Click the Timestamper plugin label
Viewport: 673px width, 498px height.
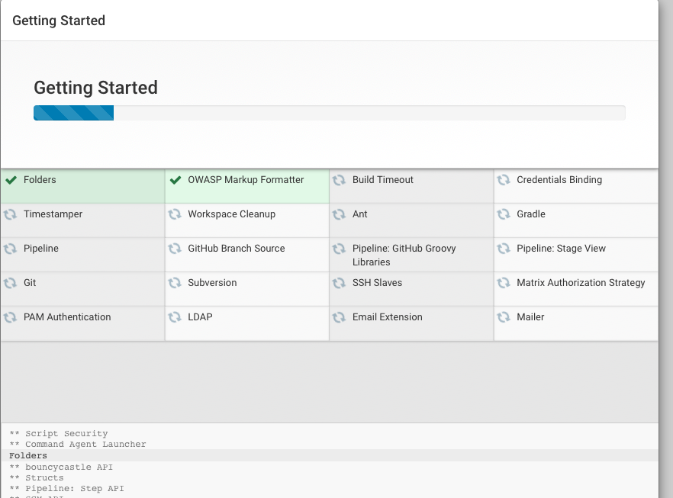[53, 214]
